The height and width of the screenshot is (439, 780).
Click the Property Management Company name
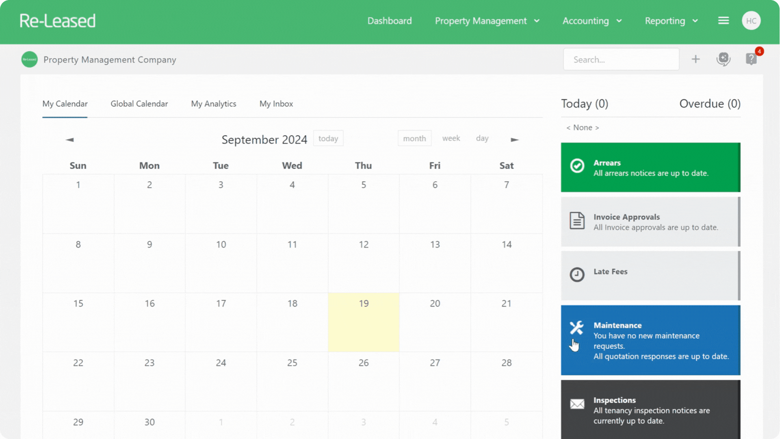pos(110,60)
